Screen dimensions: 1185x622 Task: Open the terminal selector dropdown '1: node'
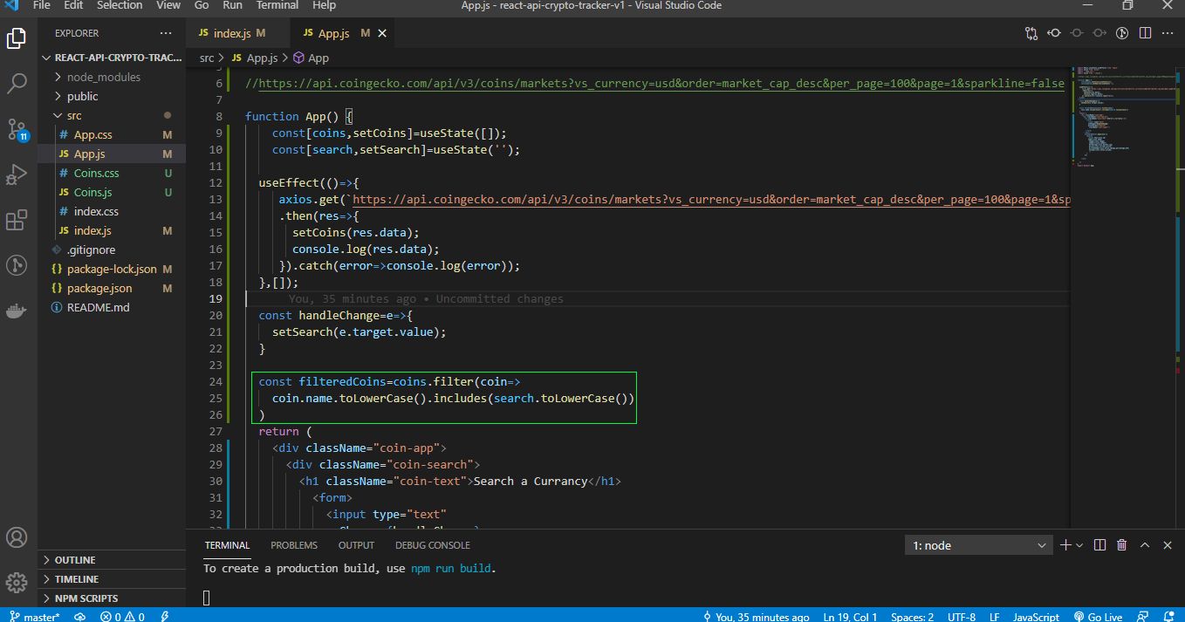pos(979,545)
